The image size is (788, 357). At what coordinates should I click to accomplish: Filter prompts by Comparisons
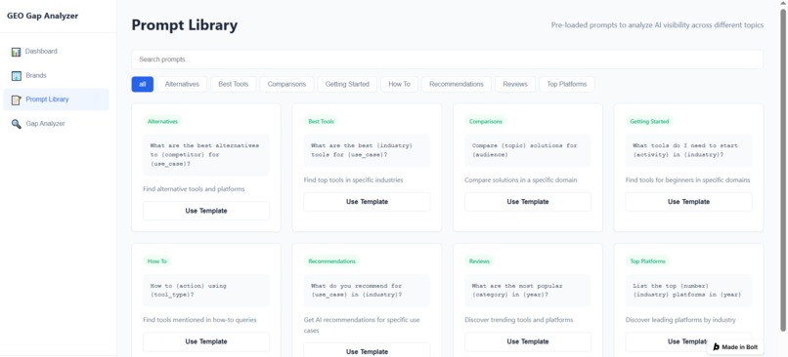(x=286, y=84)
